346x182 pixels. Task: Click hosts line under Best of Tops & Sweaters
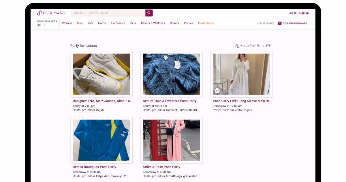coord(171,110)
